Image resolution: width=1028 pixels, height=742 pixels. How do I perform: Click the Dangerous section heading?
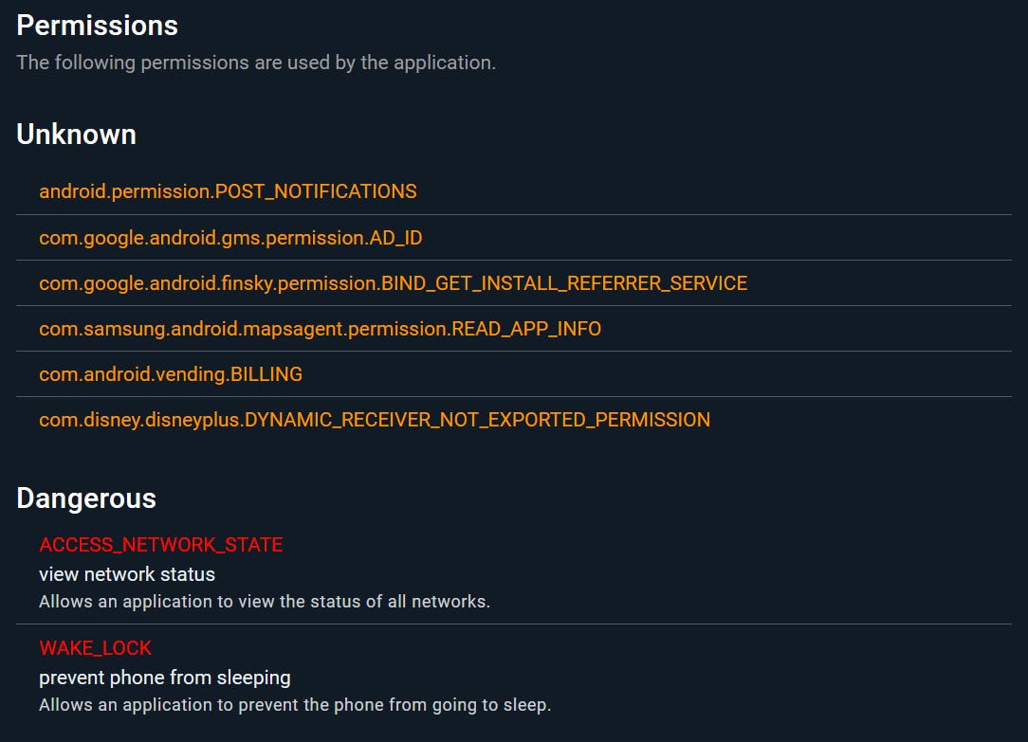click(86, 498)
